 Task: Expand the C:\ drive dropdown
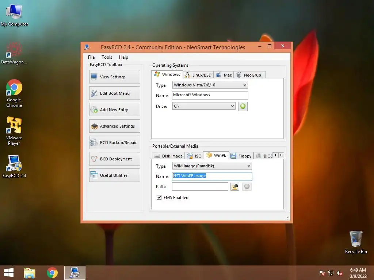[204, 106]
